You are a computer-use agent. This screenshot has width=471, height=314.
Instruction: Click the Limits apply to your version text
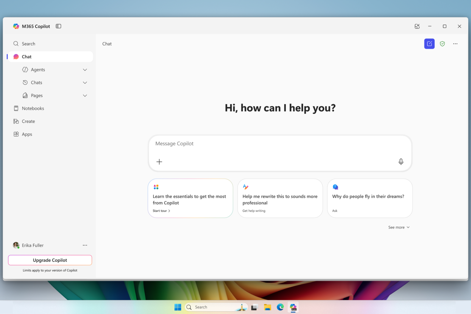coord(50,270)
